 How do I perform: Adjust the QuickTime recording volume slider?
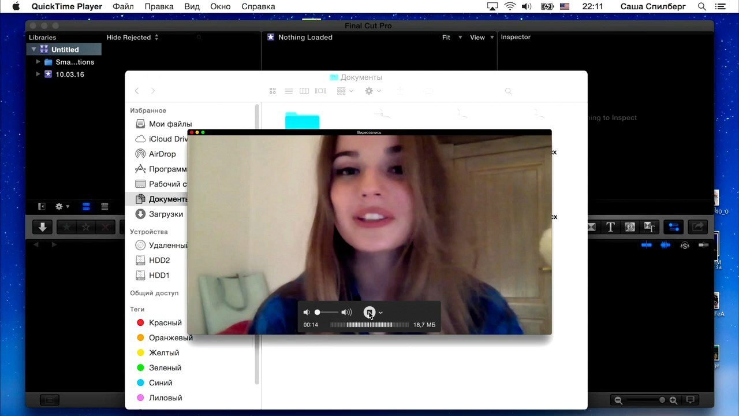coord(327,313)
